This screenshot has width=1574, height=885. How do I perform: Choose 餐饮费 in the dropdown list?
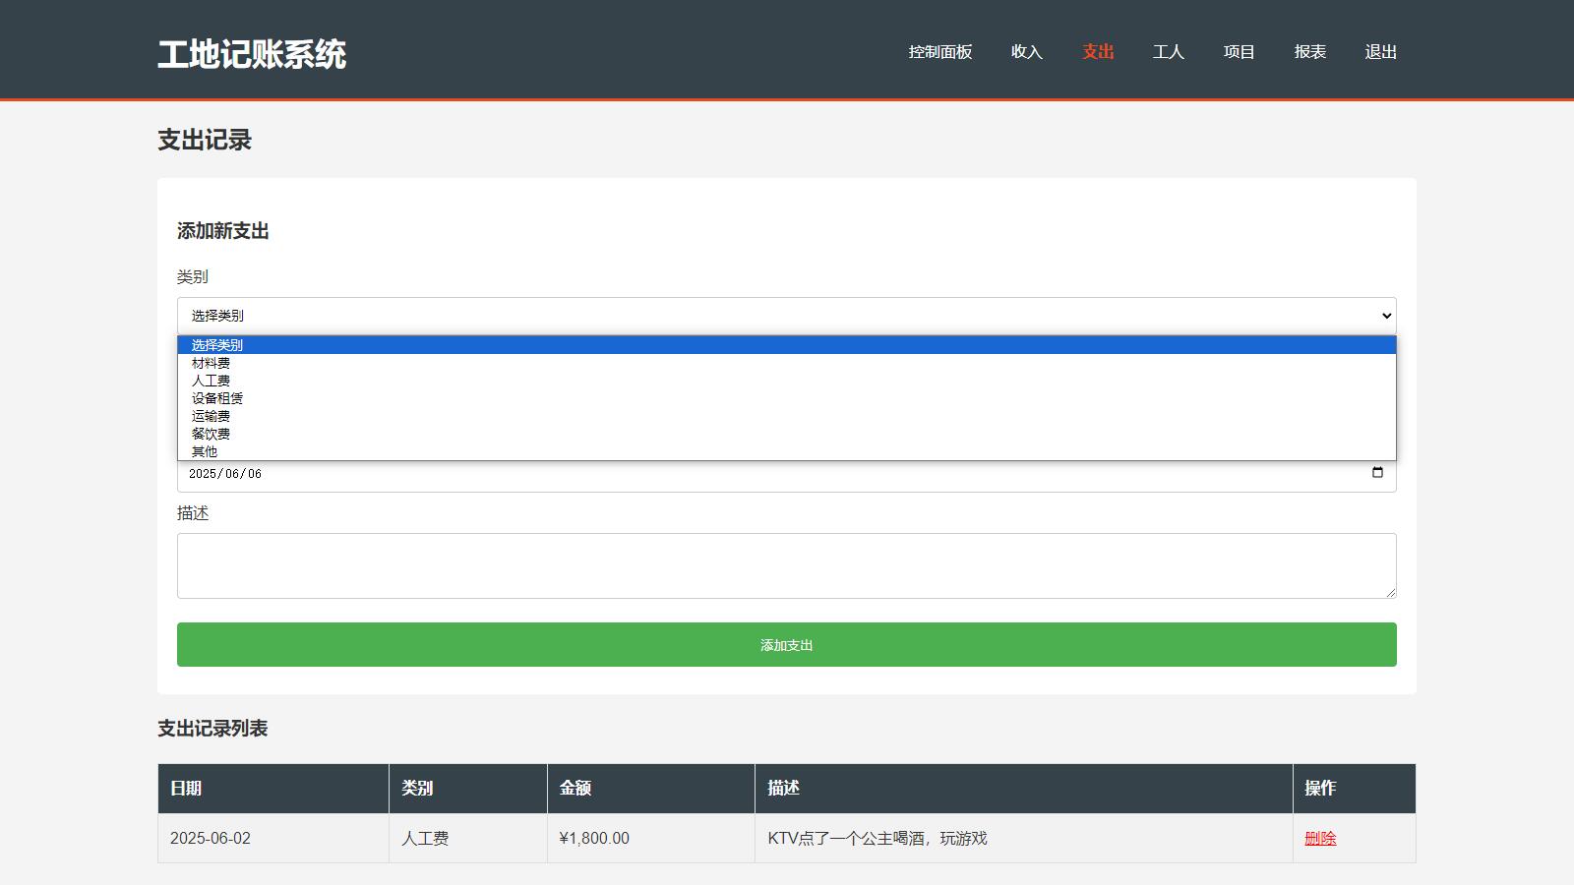click(x=211, y=434)
